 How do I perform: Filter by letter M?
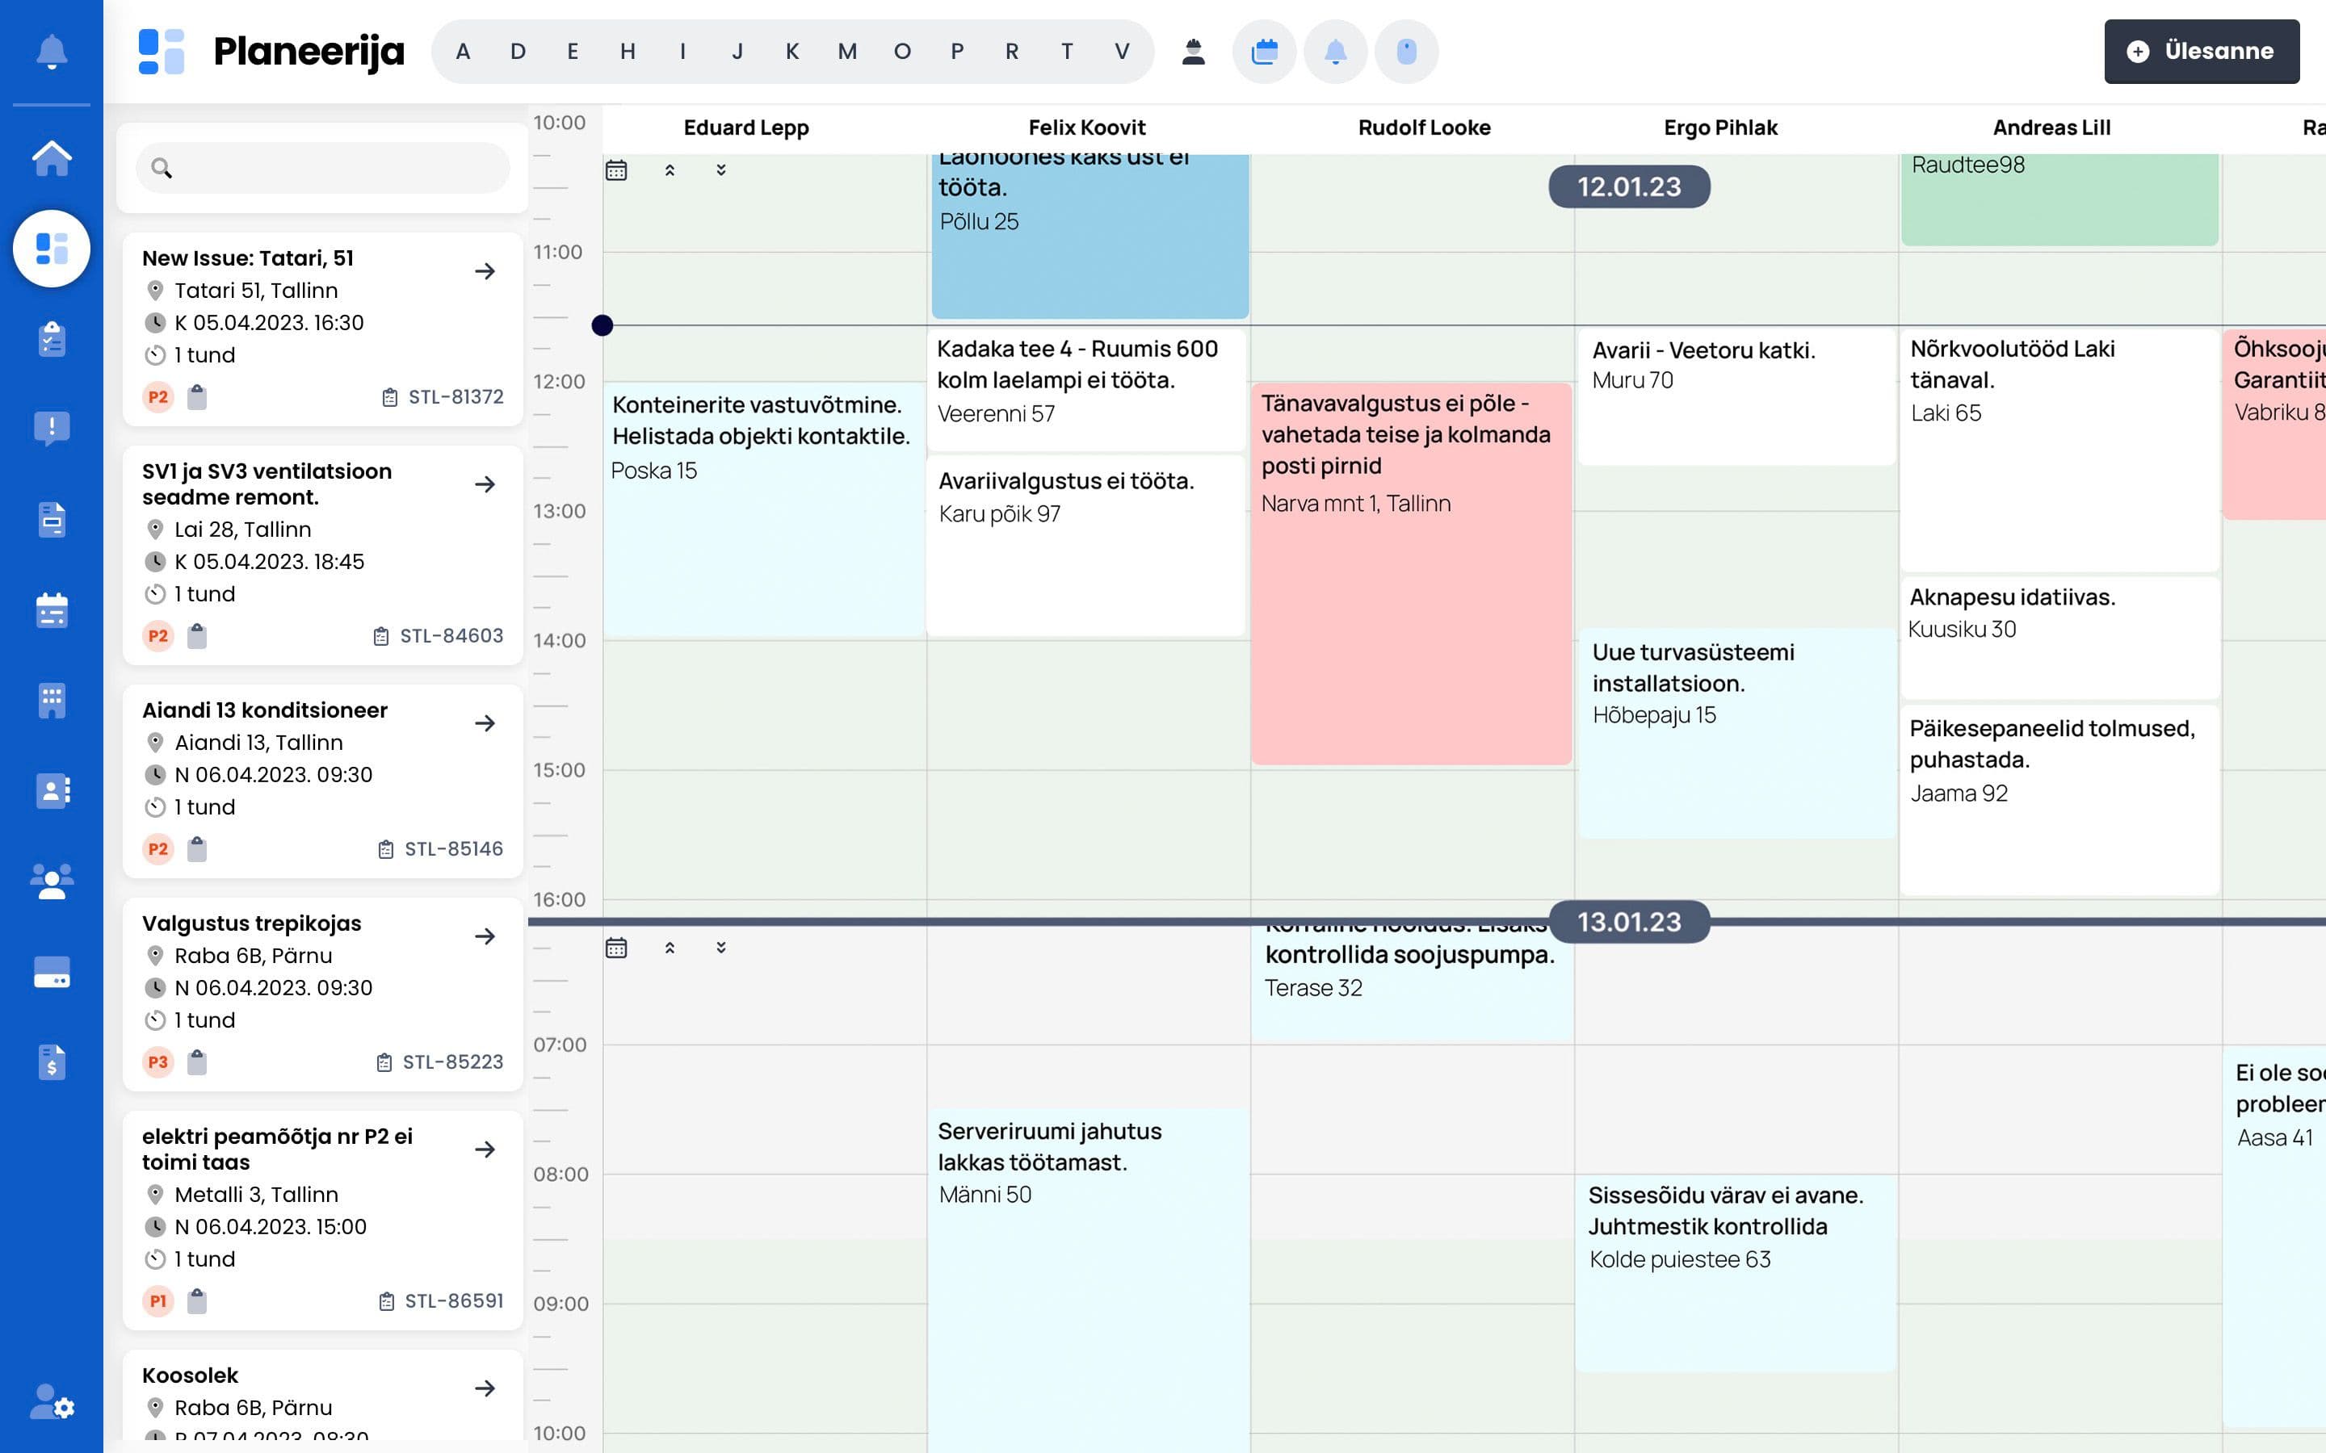[x=846, y=52]
